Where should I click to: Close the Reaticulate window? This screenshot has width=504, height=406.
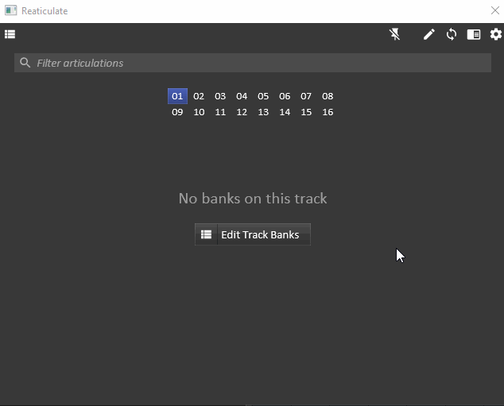click(495, 10)
